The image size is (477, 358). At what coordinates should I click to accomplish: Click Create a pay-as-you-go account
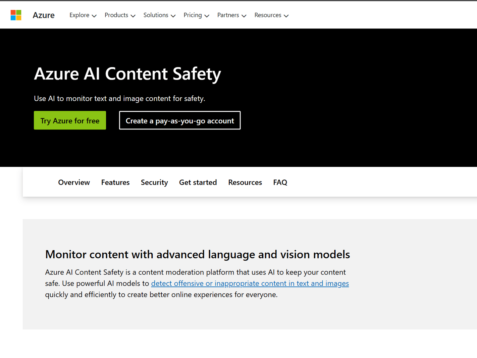tap(180, 120)
